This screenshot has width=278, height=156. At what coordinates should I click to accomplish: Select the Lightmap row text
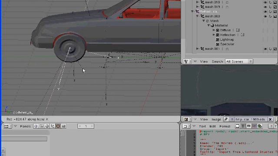(227, 39)
